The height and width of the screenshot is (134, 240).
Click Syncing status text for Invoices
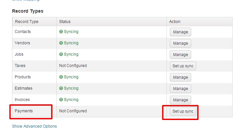(71, 100)
